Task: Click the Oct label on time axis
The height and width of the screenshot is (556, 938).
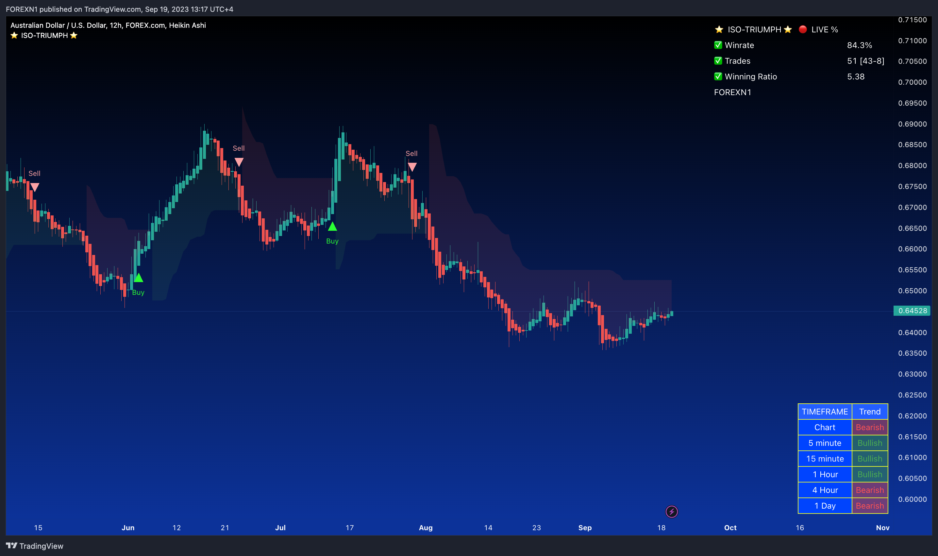Action: pyautogui.click(x=730, y=528)
